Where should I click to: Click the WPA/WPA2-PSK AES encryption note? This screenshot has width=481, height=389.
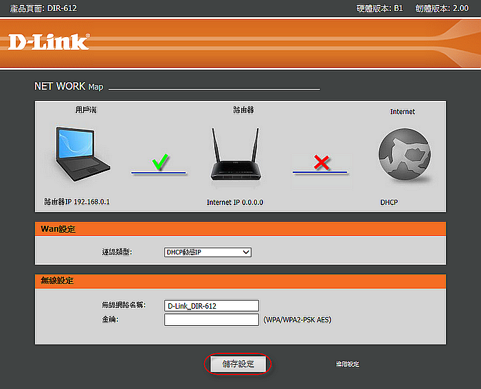click(297, 320)
